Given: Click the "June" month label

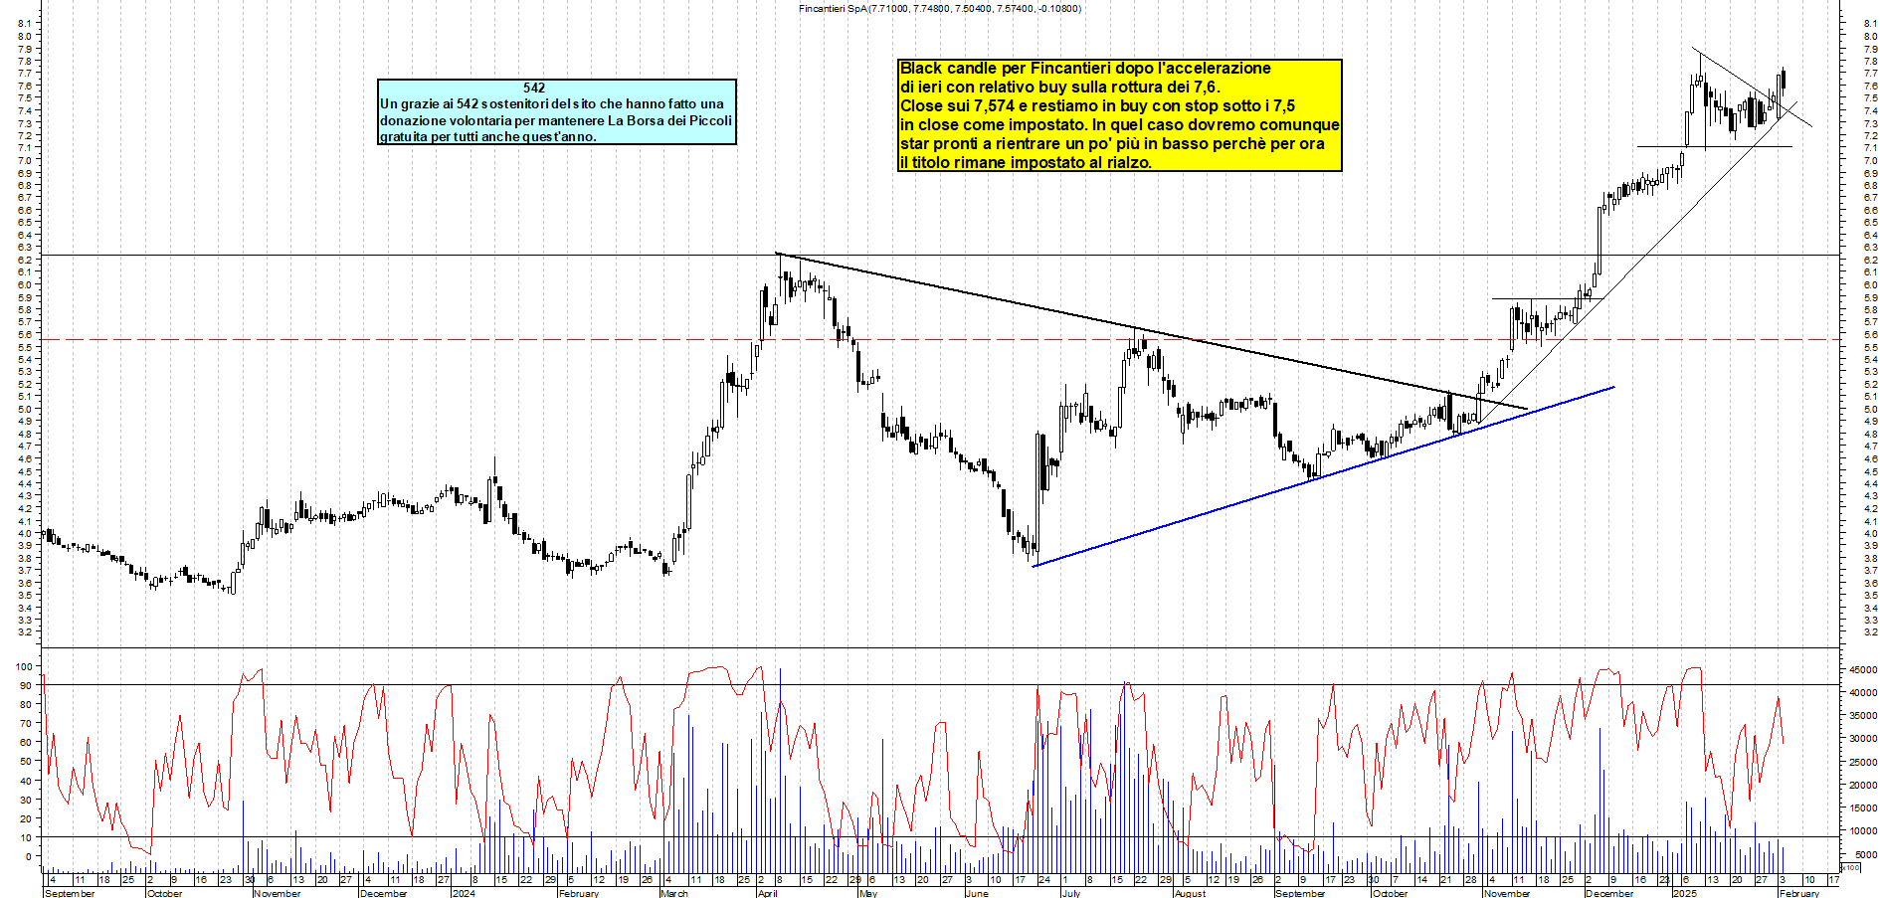Looking at the screenshot, I should [x=977, y=893].
